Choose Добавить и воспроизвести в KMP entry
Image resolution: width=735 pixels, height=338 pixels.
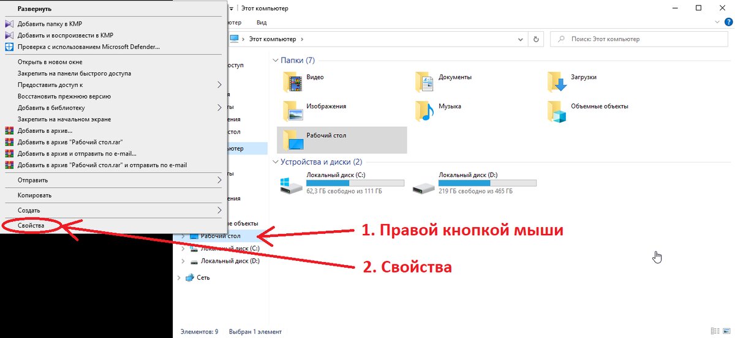pyautogui.click(x=66, y=35)
